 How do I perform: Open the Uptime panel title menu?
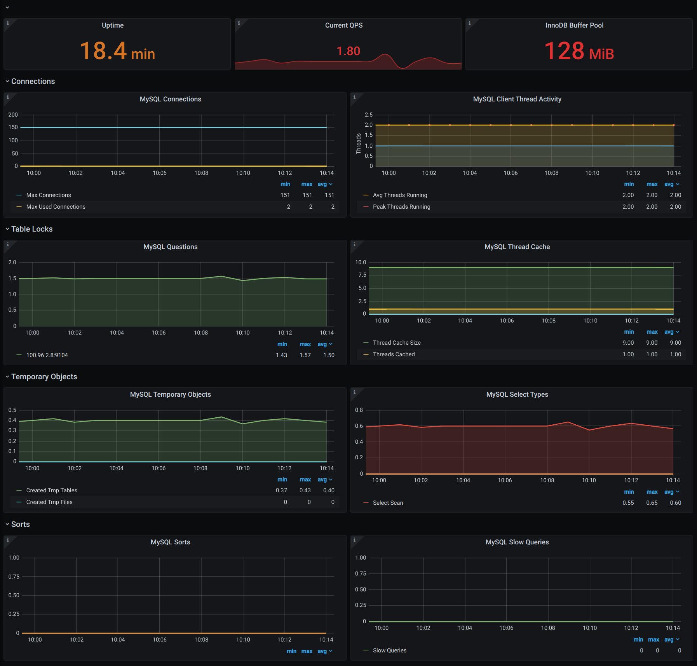113,25
